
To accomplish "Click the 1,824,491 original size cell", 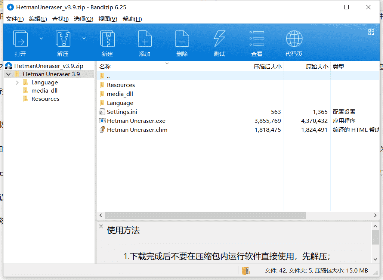I will pos(314,130).
